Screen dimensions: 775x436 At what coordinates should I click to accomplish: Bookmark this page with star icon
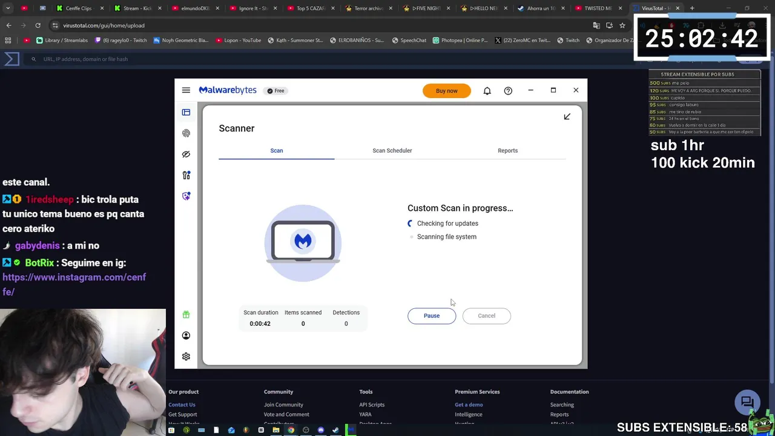pos(622,25)
